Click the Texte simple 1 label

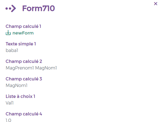21,44
